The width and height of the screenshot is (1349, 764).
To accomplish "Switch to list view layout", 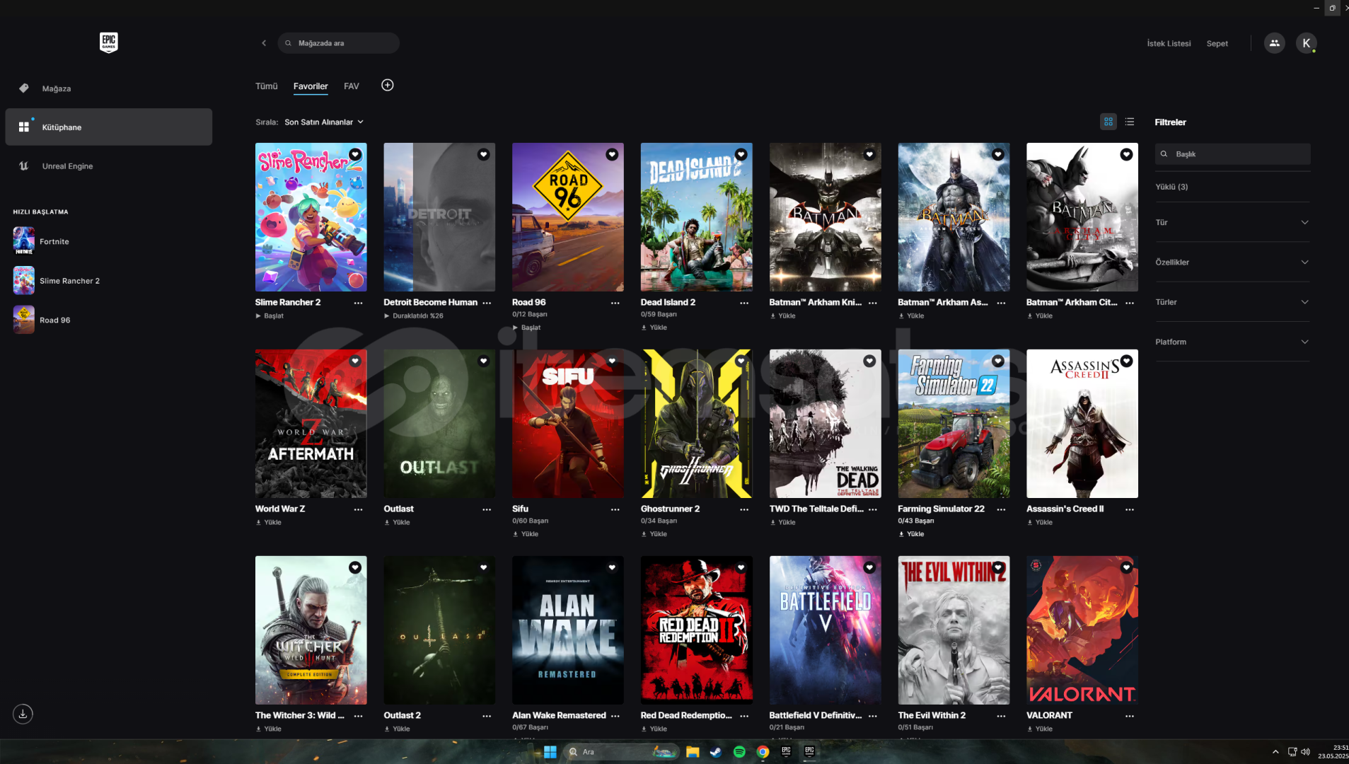I will tap(1130, 122).
